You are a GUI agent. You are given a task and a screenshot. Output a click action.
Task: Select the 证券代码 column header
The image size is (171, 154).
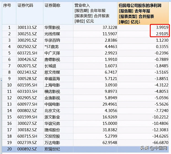(30, 13)
